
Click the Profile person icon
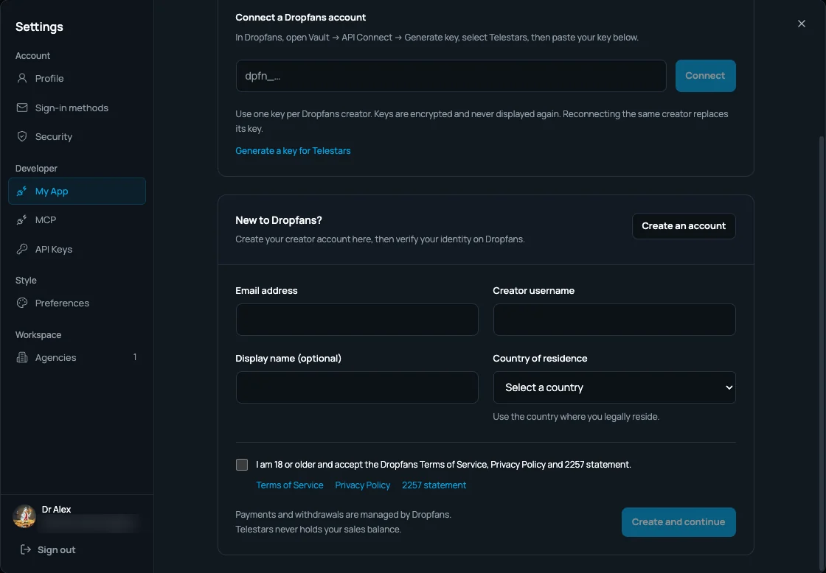tap(21, 78)
